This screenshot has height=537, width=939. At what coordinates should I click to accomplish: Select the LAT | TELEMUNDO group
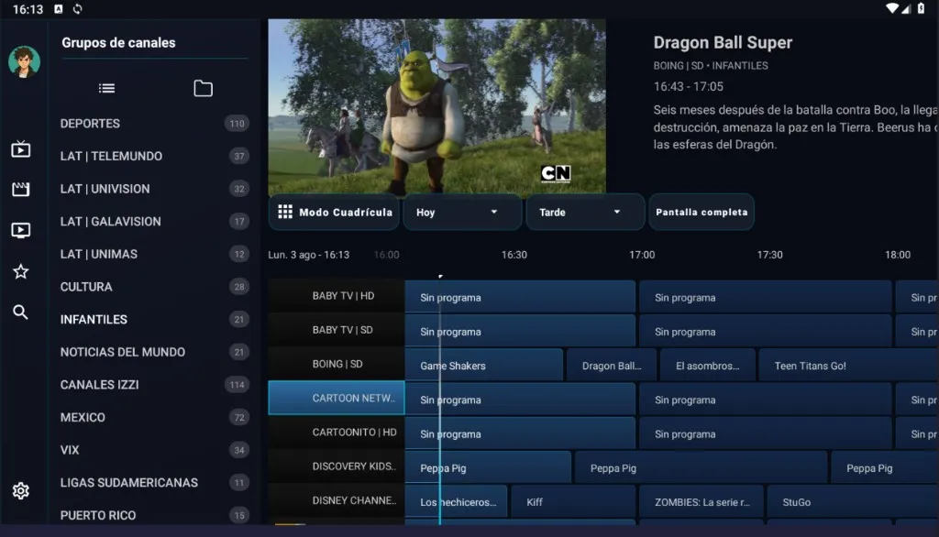[x=154, y=157]
